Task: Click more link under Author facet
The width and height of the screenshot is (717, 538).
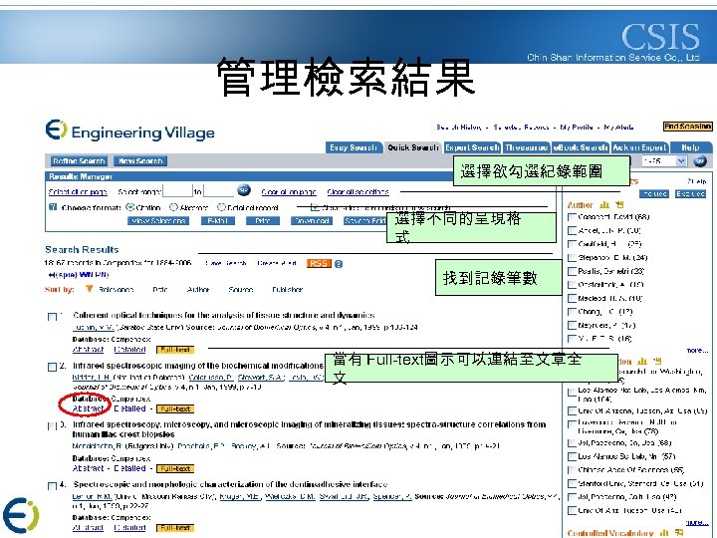Action: (x=697, y=351)
